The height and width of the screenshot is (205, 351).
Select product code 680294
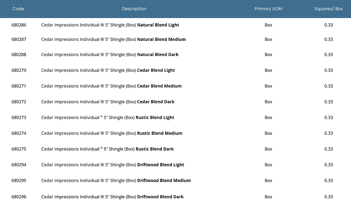coord(19,165)
